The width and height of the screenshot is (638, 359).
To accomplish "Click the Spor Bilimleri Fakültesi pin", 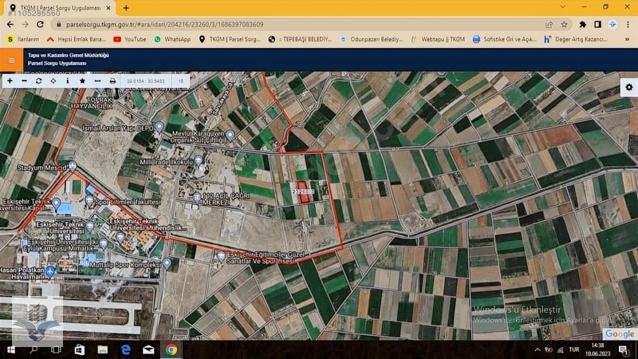I will click(x=89, y=200).
